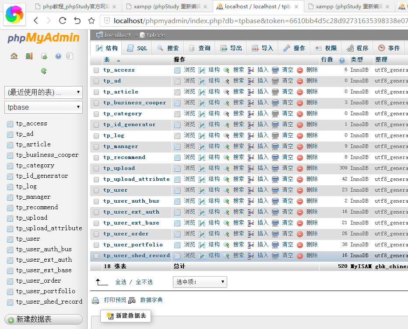The image size is (408, 329).
Task: Click the 全选 select all link
Action: [121, 282]
